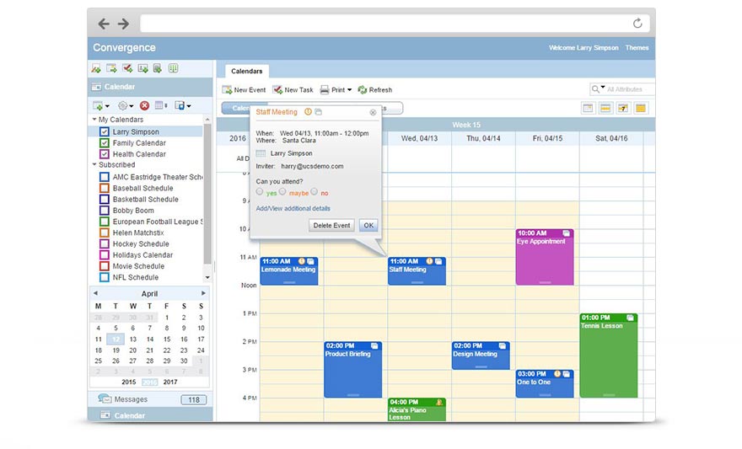Open the Themes menu

tap(637, 48)
